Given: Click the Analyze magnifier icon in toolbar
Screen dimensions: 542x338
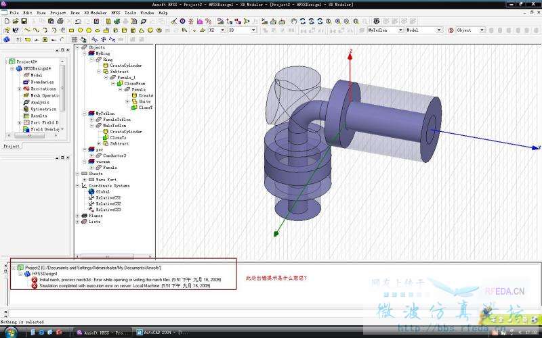Looking at the screenshot, I should pyautogui.click(x=143, y=21).
